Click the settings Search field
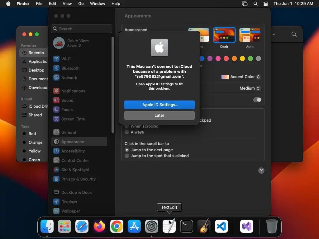Screen dimensions: 319x239 click(81, 29)
